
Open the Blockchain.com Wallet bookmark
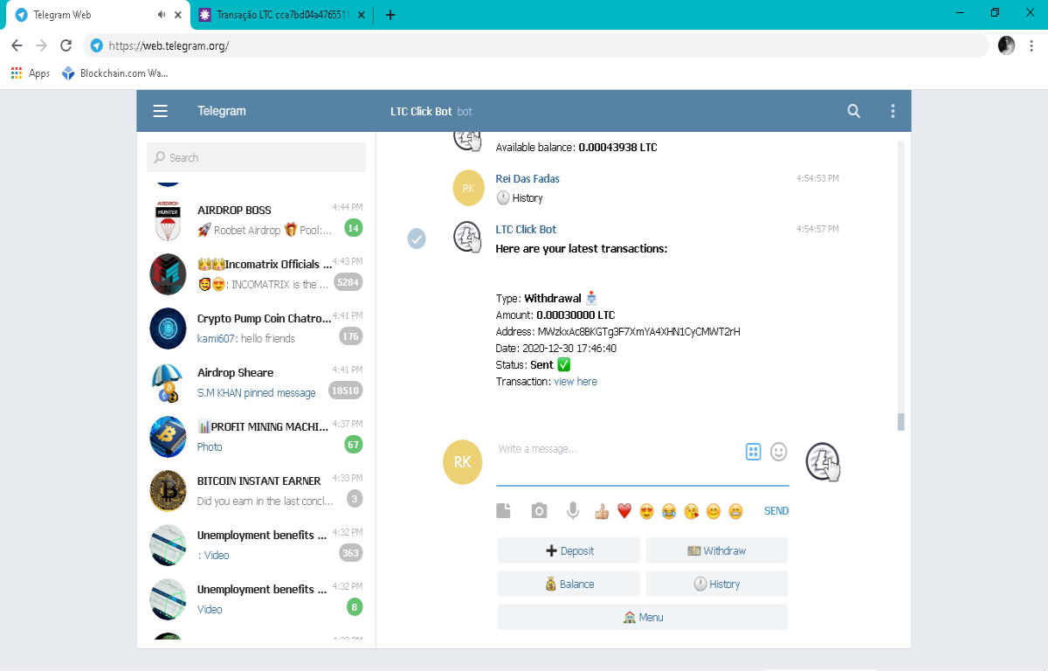(x=115, y=73)
